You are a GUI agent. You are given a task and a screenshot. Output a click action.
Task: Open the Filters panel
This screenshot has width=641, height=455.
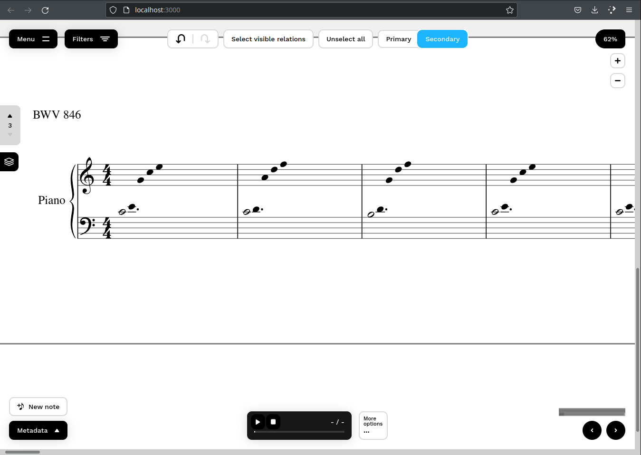coord(91,39)
